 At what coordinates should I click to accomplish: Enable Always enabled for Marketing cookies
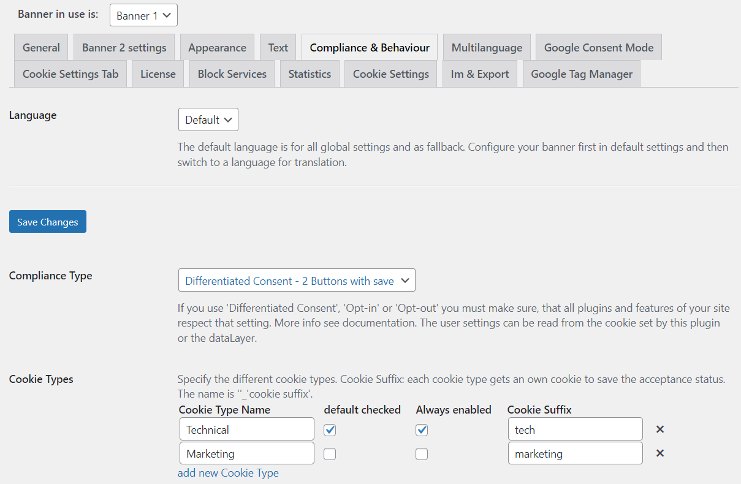421,453
